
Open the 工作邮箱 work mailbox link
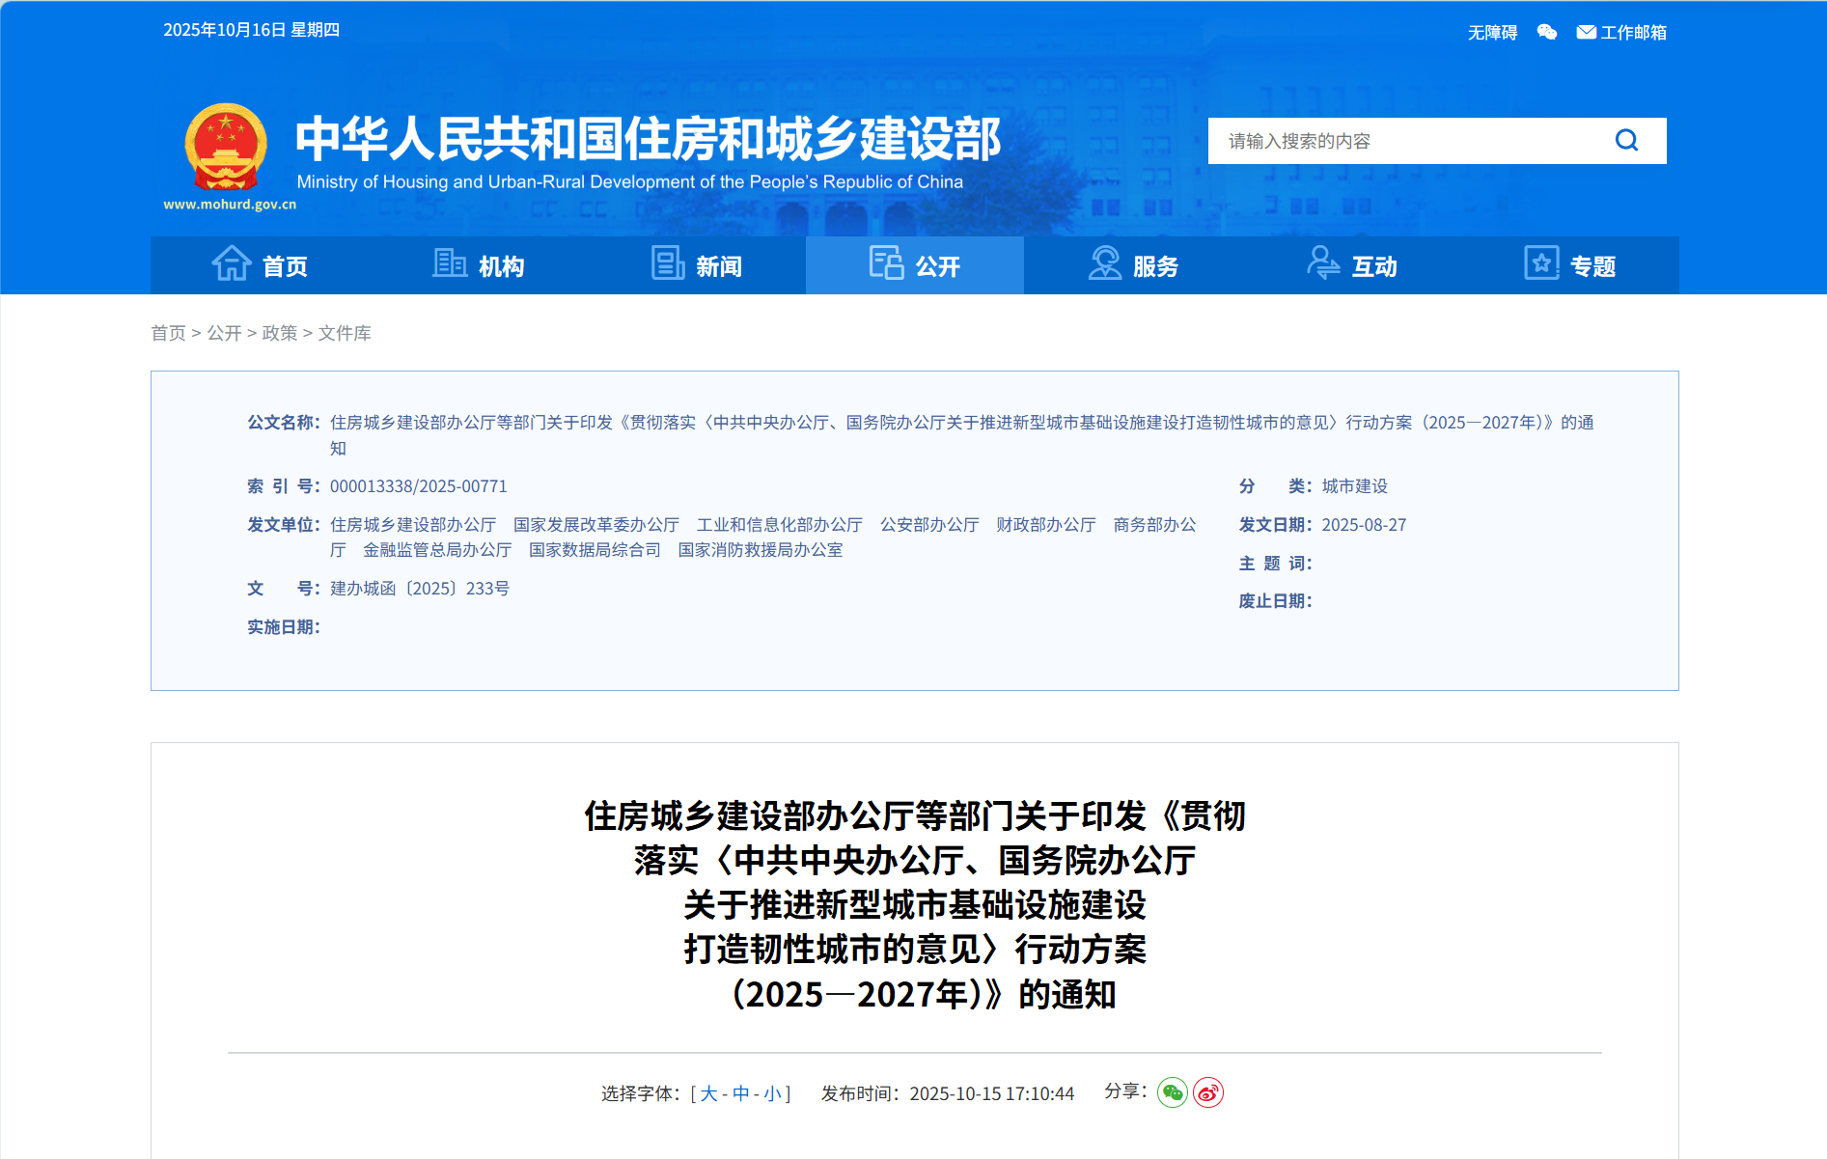click(x=1621, y=32)
